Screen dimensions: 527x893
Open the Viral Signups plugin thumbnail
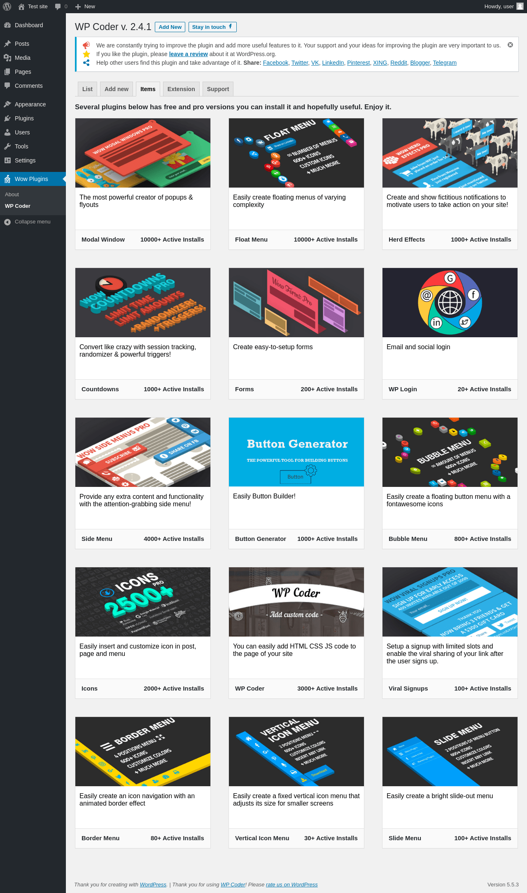click(450, 602)
